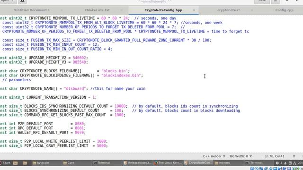Image resolution: width=303 pixels, height=170 pixels.
Task: Switch to ReleaseNotes.t... window in taskbar
Action: click(x=138, y=163)
